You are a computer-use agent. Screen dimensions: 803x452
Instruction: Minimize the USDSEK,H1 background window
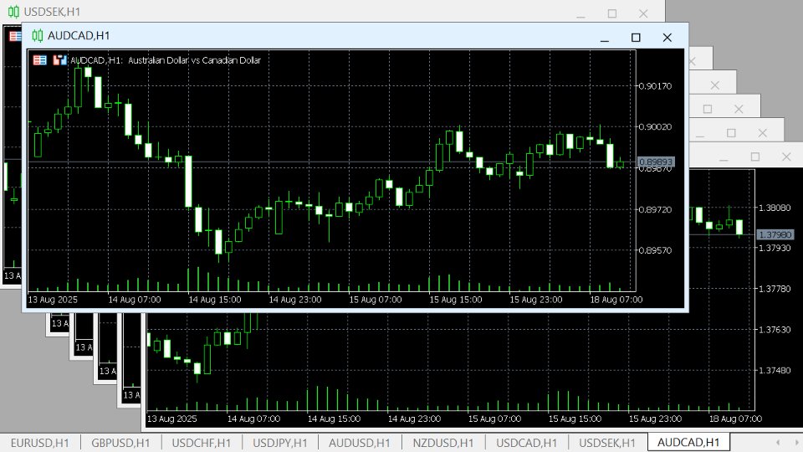[581, 14]
